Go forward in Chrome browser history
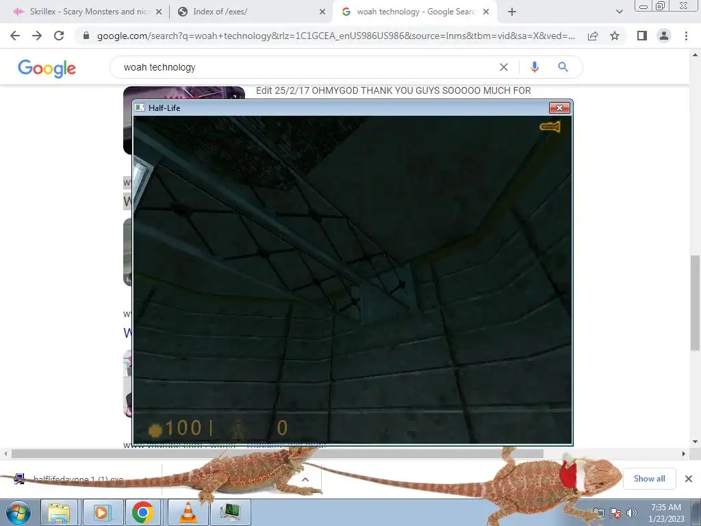This screenshot has width=701, height=526. click(x=37, y=36)
